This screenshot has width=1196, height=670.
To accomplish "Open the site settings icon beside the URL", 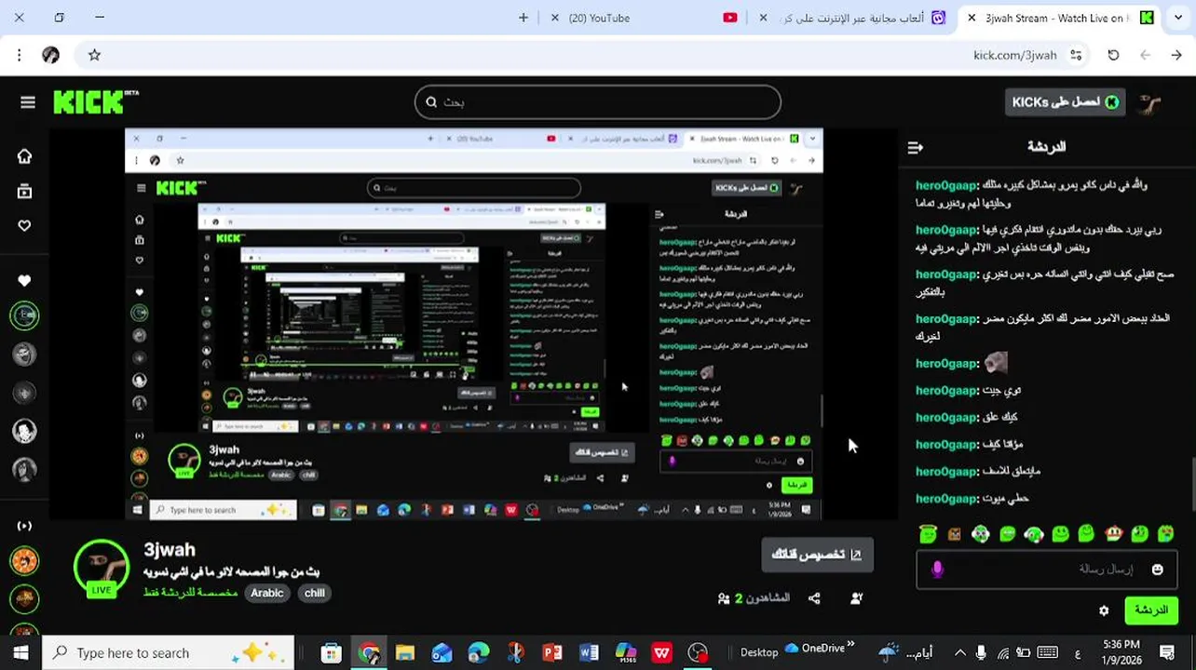I will click(x=1076, y=55).
